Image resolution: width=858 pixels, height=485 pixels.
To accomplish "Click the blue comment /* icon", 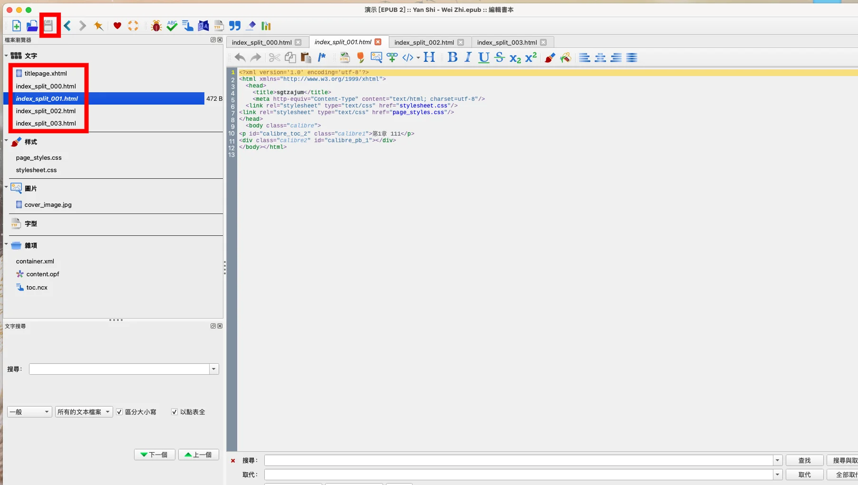I will coord(322,58).
